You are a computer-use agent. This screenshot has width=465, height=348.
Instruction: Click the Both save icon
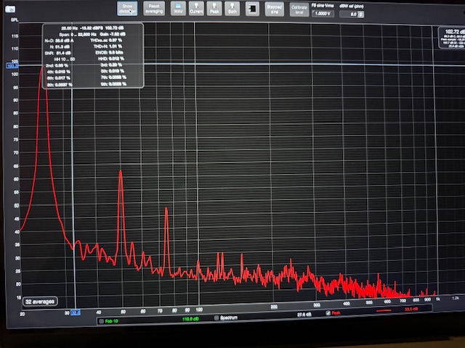[232, 8]
